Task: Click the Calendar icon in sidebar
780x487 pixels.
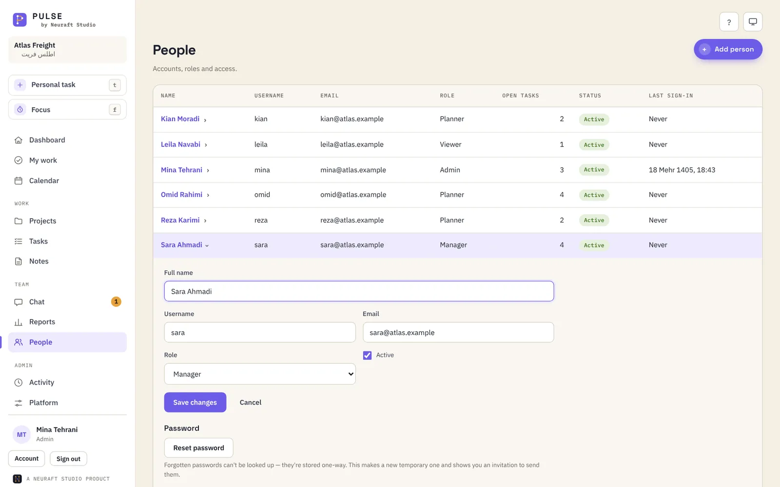Action: [19, 181]
